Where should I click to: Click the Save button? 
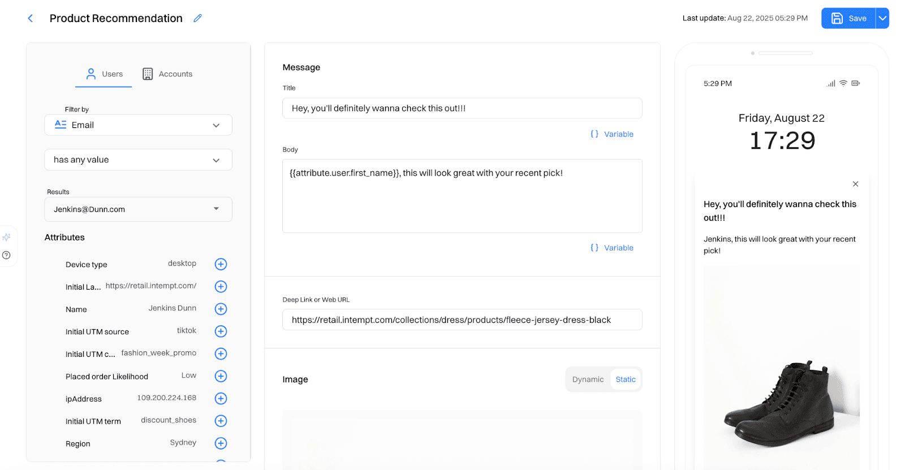[848, 18]
